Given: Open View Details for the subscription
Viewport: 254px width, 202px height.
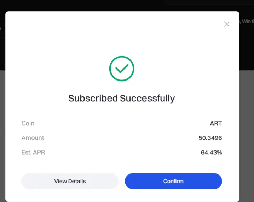Looking at the screenshot, I should point(70,181).
